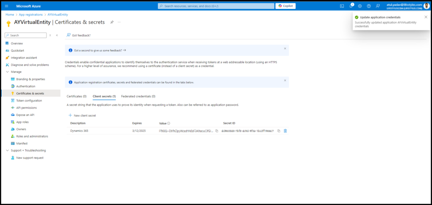Open Branding & properties
432x205 pixels.
click(30, 79)
